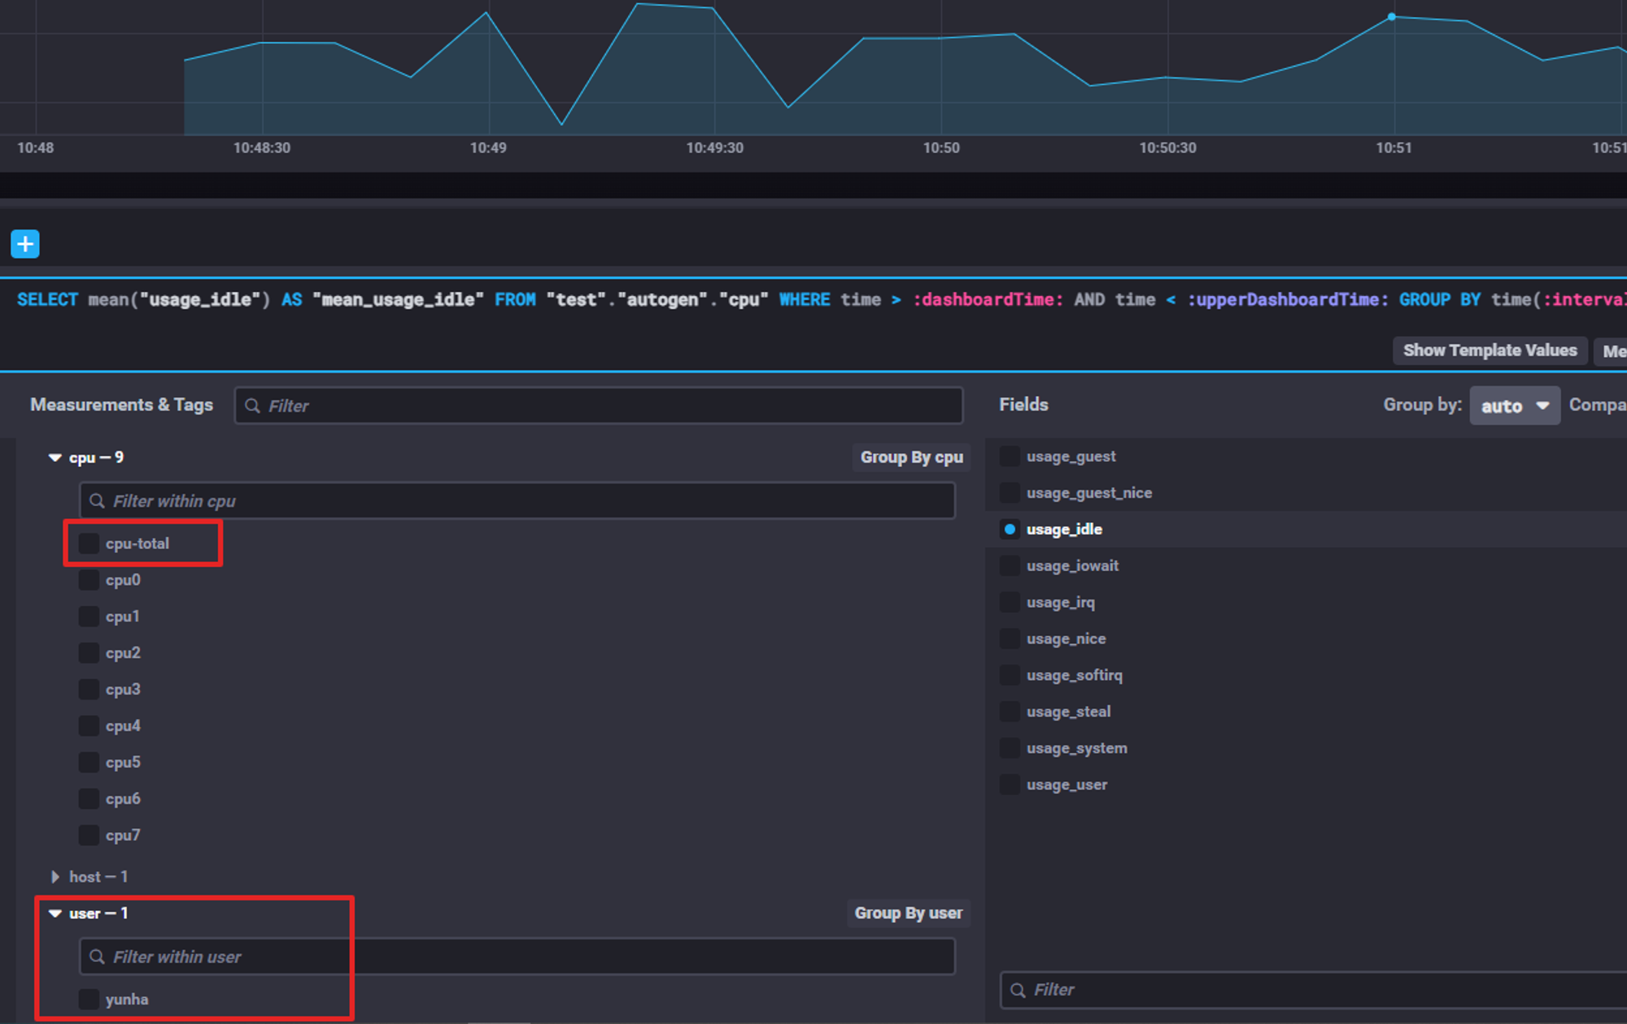Collapse the cpu tag list
The width and height of the screenshot is (1627, 1024).
pos(55,458)
